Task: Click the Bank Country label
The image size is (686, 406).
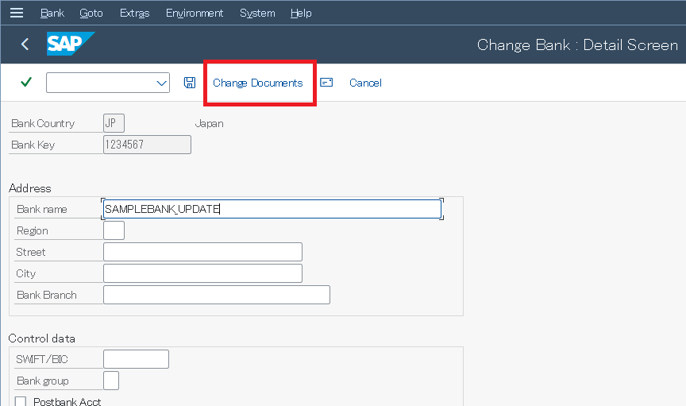Action: [43, 123]
